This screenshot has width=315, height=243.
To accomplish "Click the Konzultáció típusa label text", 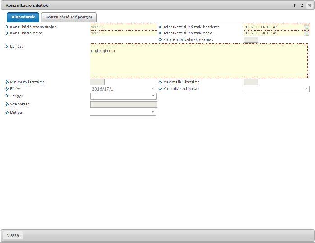I will pos(181,89).
